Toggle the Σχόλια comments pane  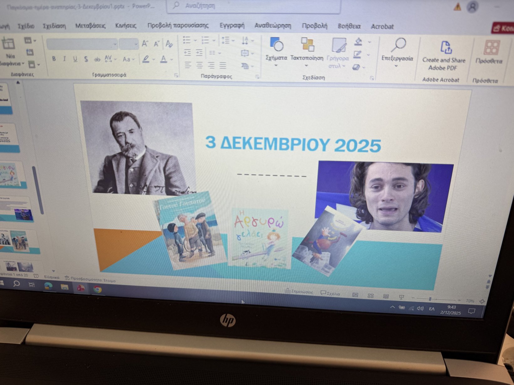tap(330, 294)
